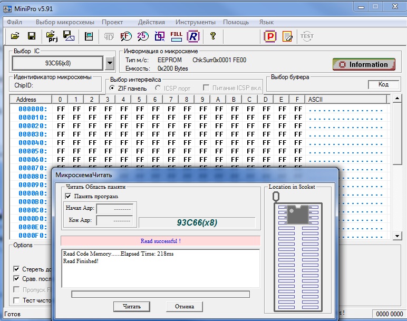Click the R read chip icon
This screenshot has height=321, width=407.
click(x=193, y=36)
